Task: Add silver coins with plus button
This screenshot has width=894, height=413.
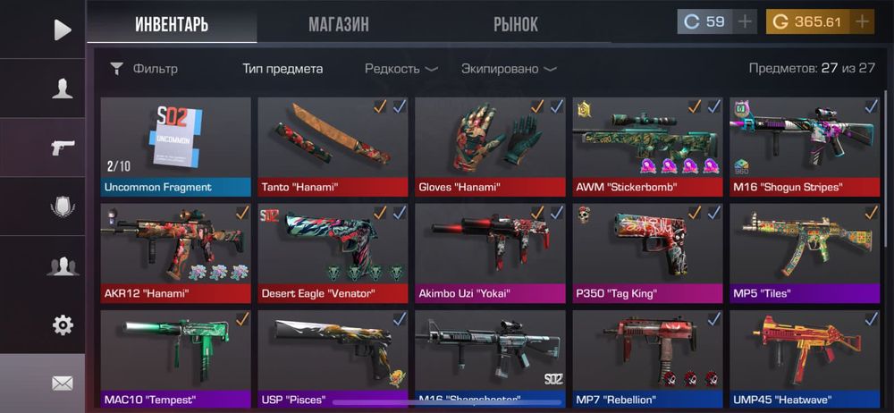Action: point(745,21)
